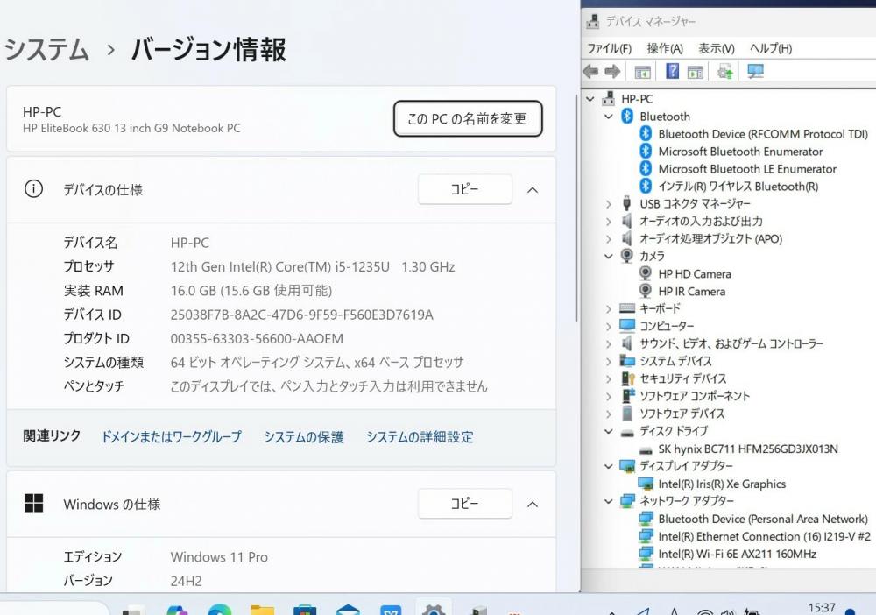Open File Explorer folder icon on taskbar
The height and width of the screenshot is (615, 876).
tap(262, 610)
